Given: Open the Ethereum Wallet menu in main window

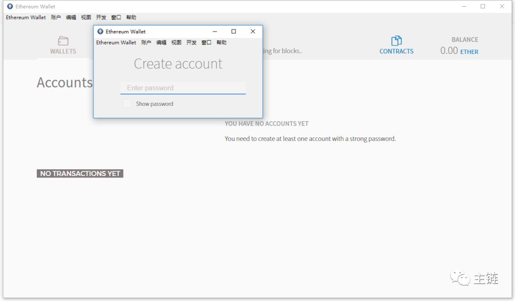Looking at the screenshot, I should 26,18.
